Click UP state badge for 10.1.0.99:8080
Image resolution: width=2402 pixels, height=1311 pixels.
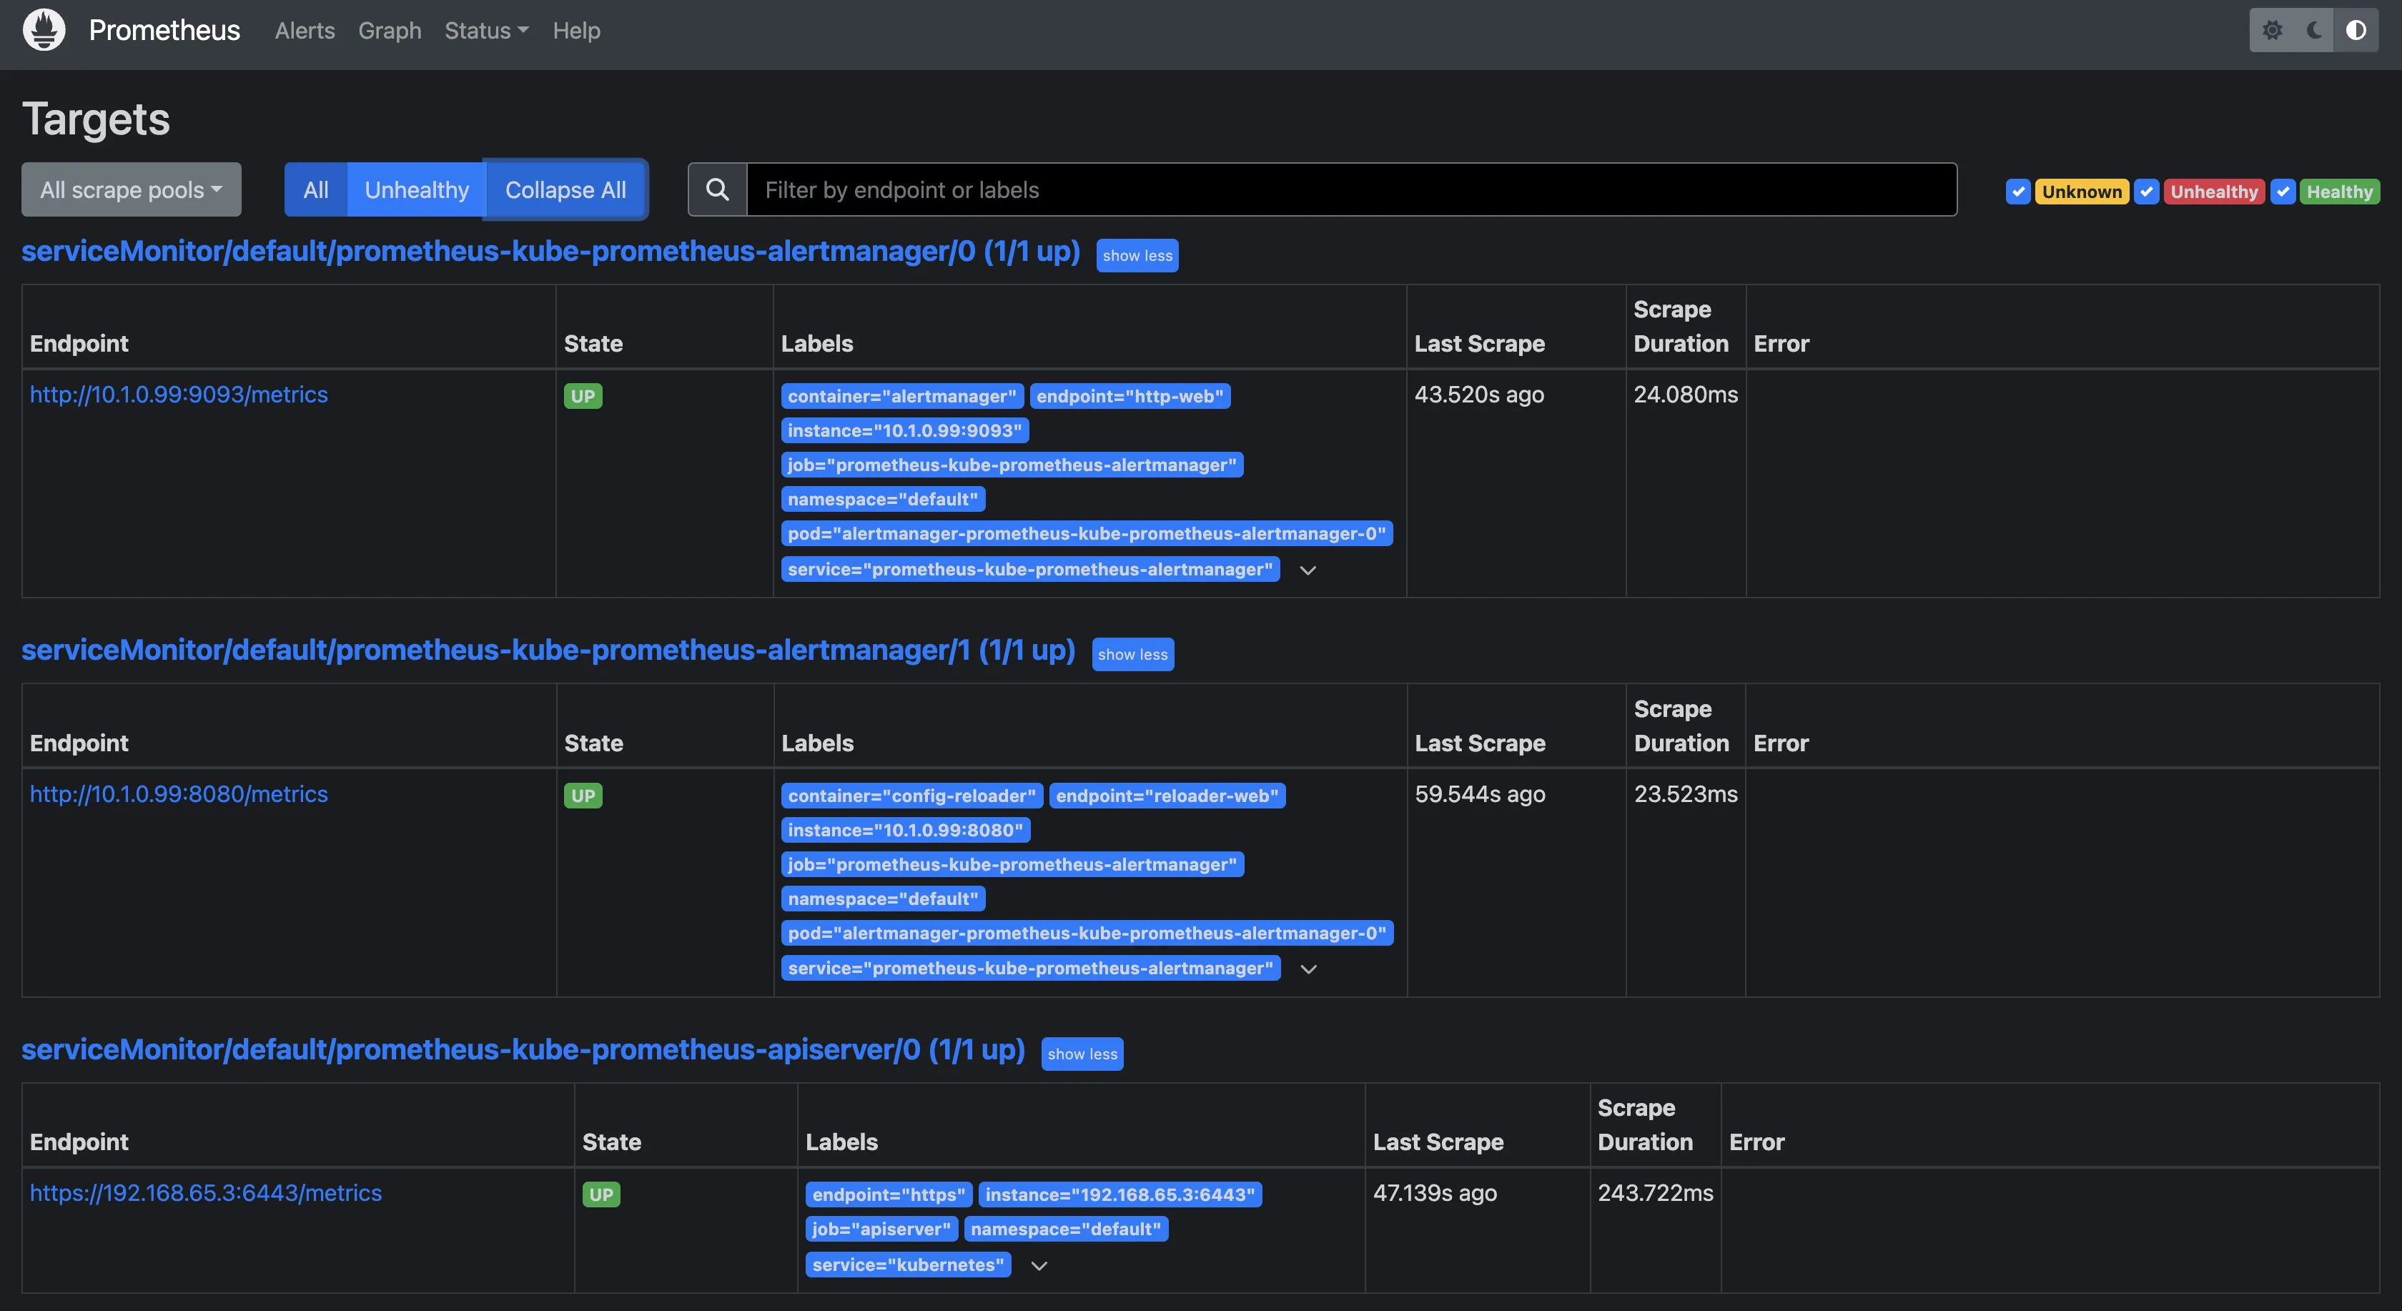coord(583,796)
